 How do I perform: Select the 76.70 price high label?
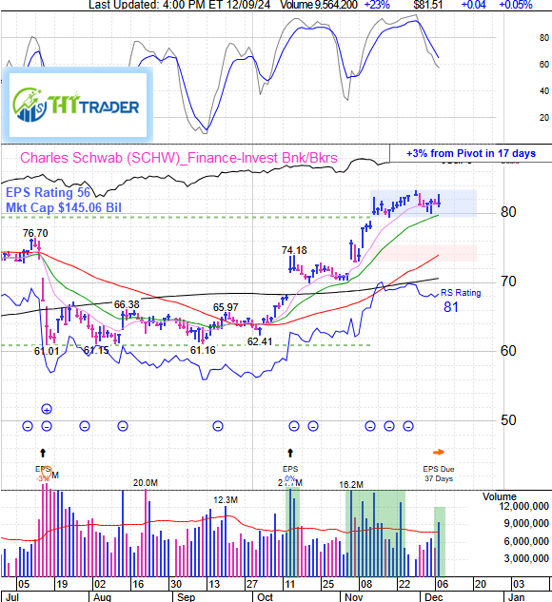coord(35,233)
